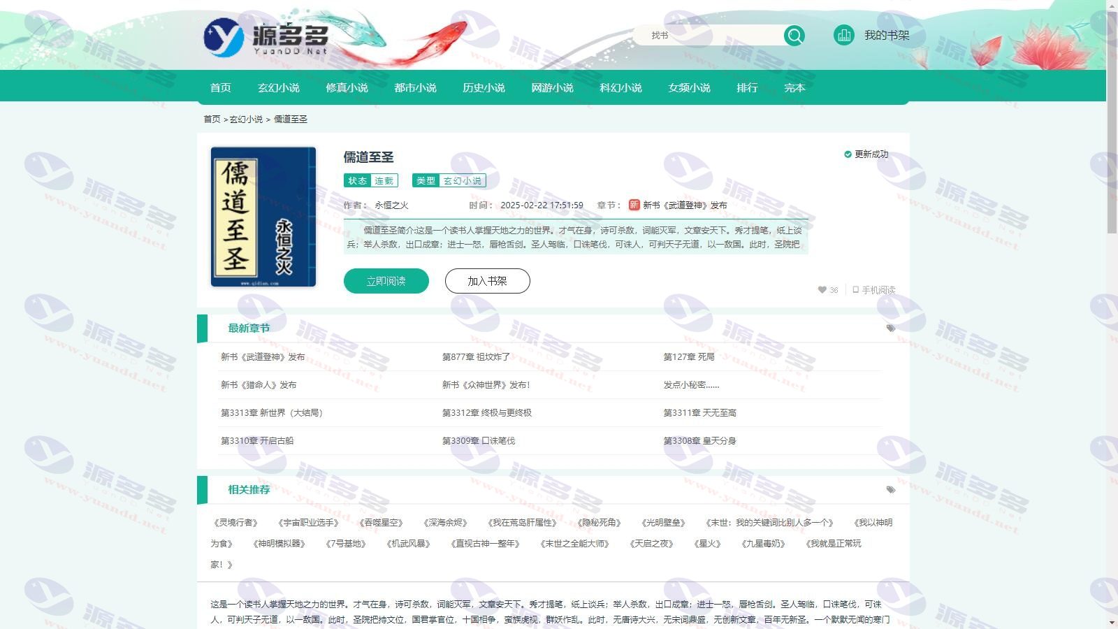The height and width of the screenshot is (629, 1118).
Task: Open recommended book 《隐秘死角》
Action: pos(600,523)
